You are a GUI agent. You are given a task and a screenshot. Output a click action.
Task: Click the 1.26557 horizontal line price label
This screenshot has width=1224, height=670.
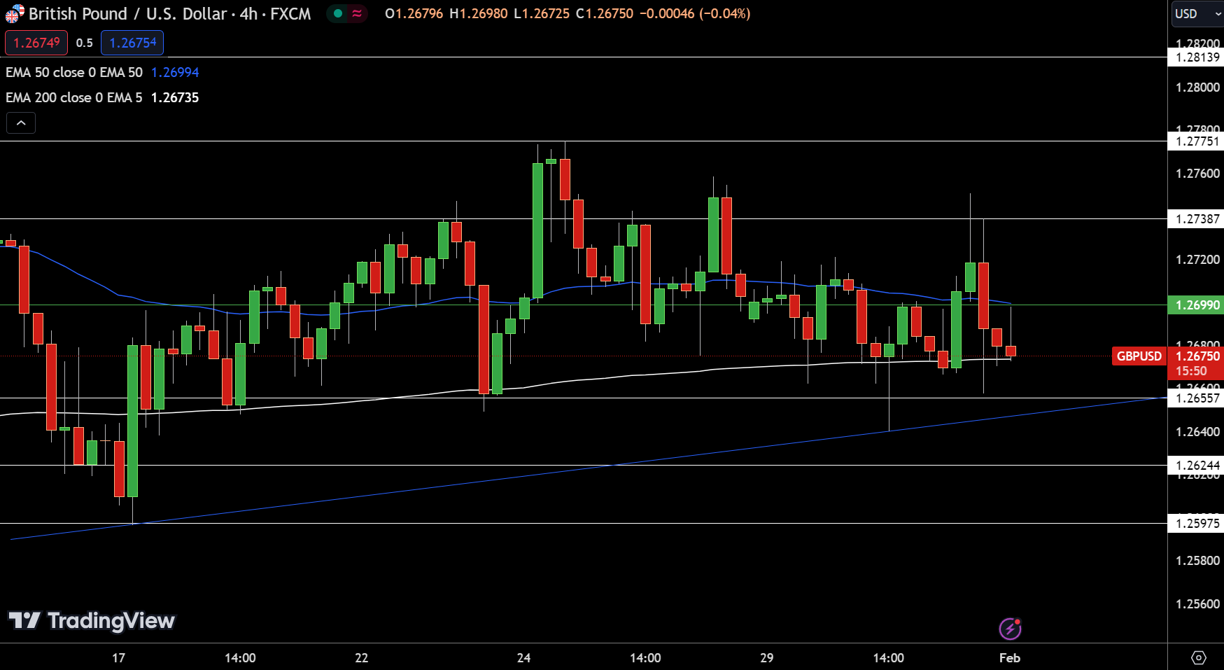click(x=1197, y=398)
